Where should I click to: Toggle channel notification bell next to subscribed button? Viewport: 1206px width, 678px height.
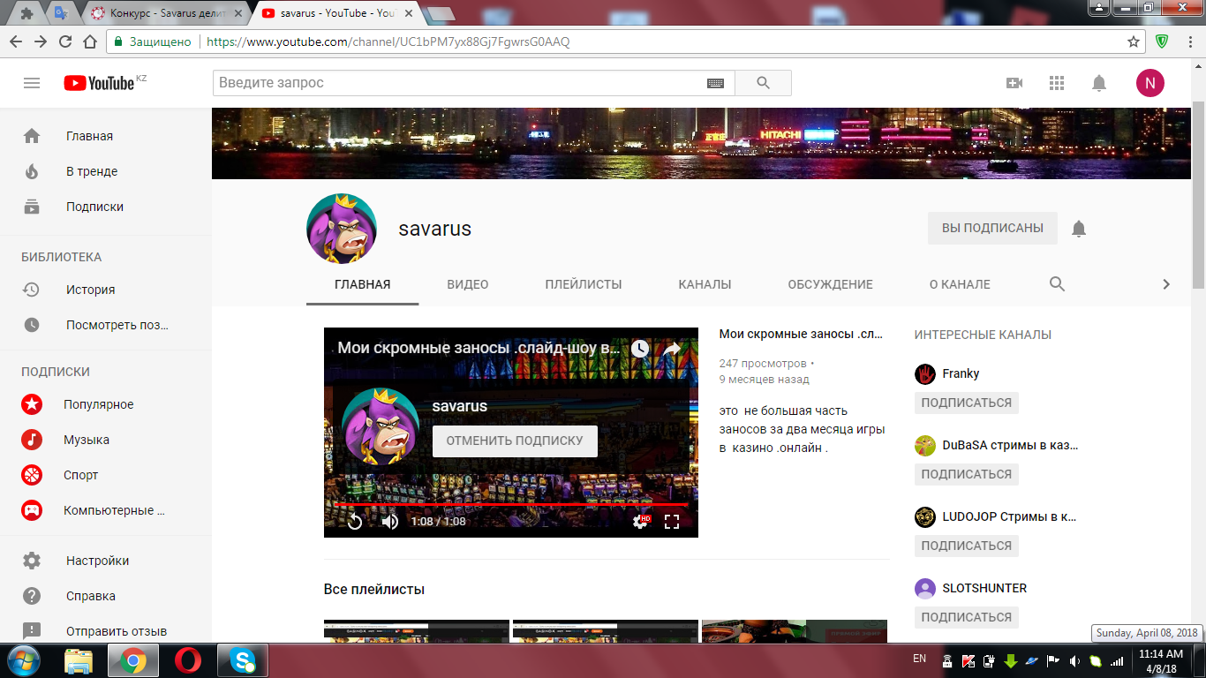pos(1079,229)
